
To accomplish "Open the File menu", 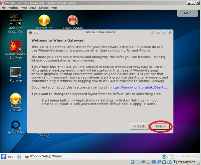I will pos(3,8).
